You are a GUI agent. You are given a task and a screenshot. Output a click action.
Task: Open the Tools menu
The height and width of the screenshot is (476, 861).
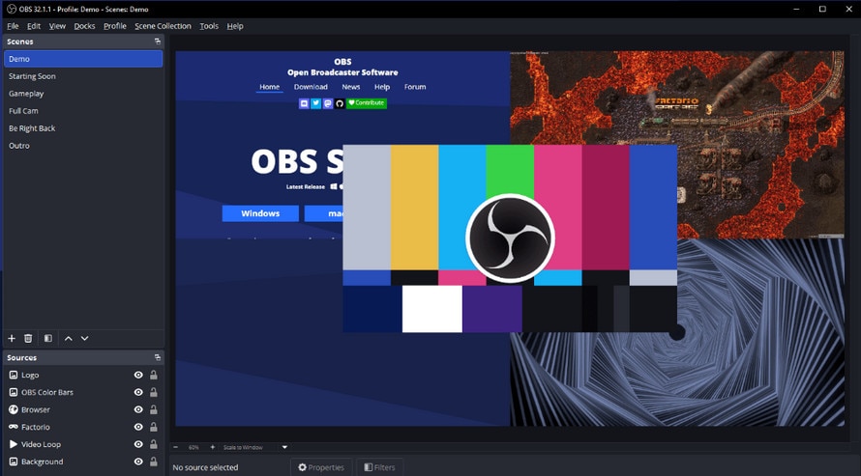[209, 26]
